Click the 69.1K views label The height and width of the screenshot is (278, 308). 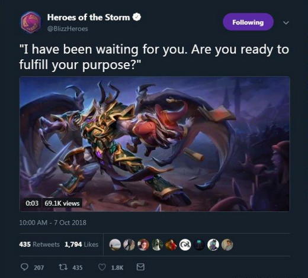[62, 203]
